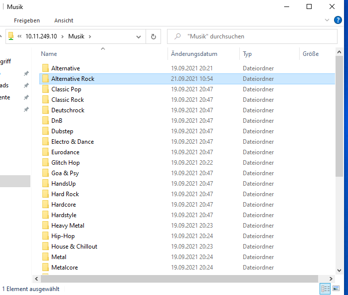Select the Goa & Psy folder name
Viewport: 348px width, 295px height.
(x=65, y=173)
